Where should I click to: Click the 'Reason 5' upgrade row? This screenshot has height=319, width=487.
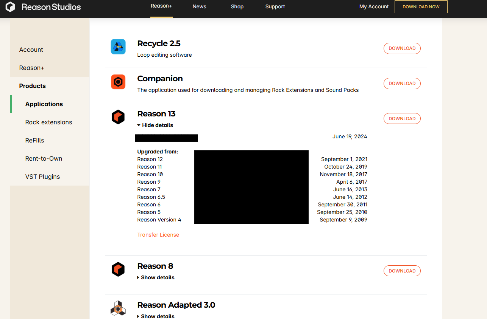coord(149,212)
